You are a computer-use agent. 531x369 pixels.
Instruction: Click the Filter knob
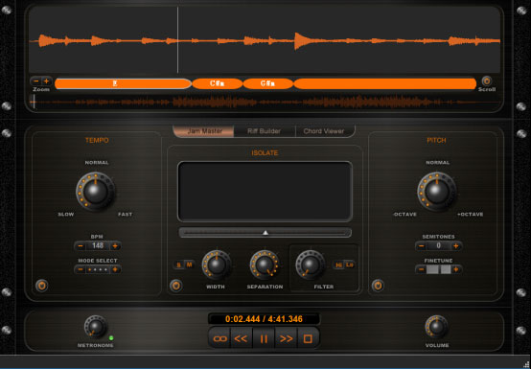pos(310,265)
